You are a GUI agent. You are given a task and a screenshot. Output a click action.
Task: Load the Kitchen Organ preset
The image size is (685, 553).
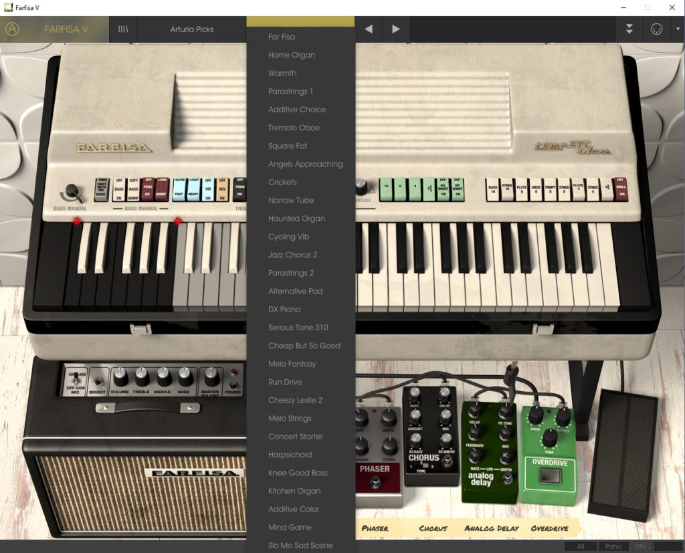(300, 491)
